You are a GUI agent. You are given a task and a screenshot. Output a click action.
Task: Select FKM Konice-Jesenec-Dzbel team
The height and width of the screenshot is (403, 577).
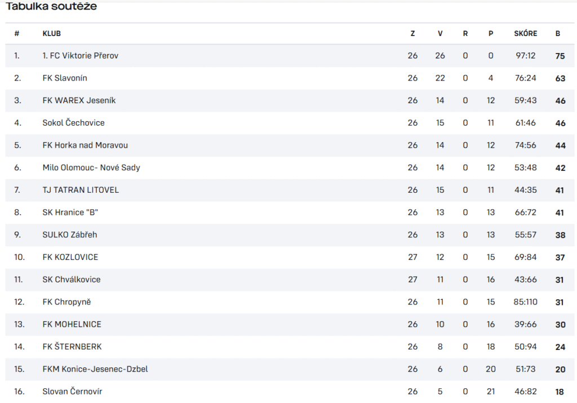coord(95,369)
